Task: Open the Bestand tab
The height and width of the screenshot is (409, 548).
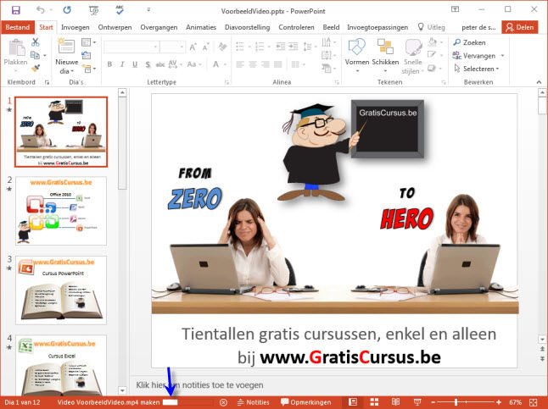Action: tap(18, 27)
